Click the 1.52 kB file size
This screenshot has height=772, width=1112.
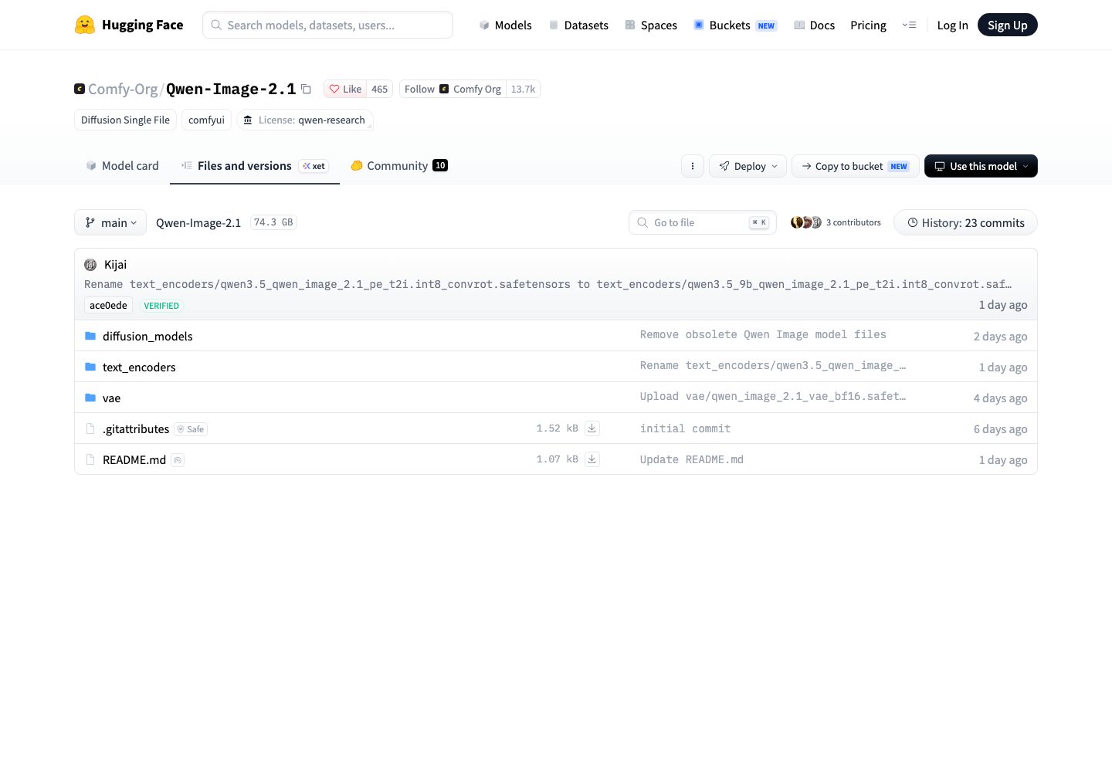pyautogui.click(x=557, y=428)
